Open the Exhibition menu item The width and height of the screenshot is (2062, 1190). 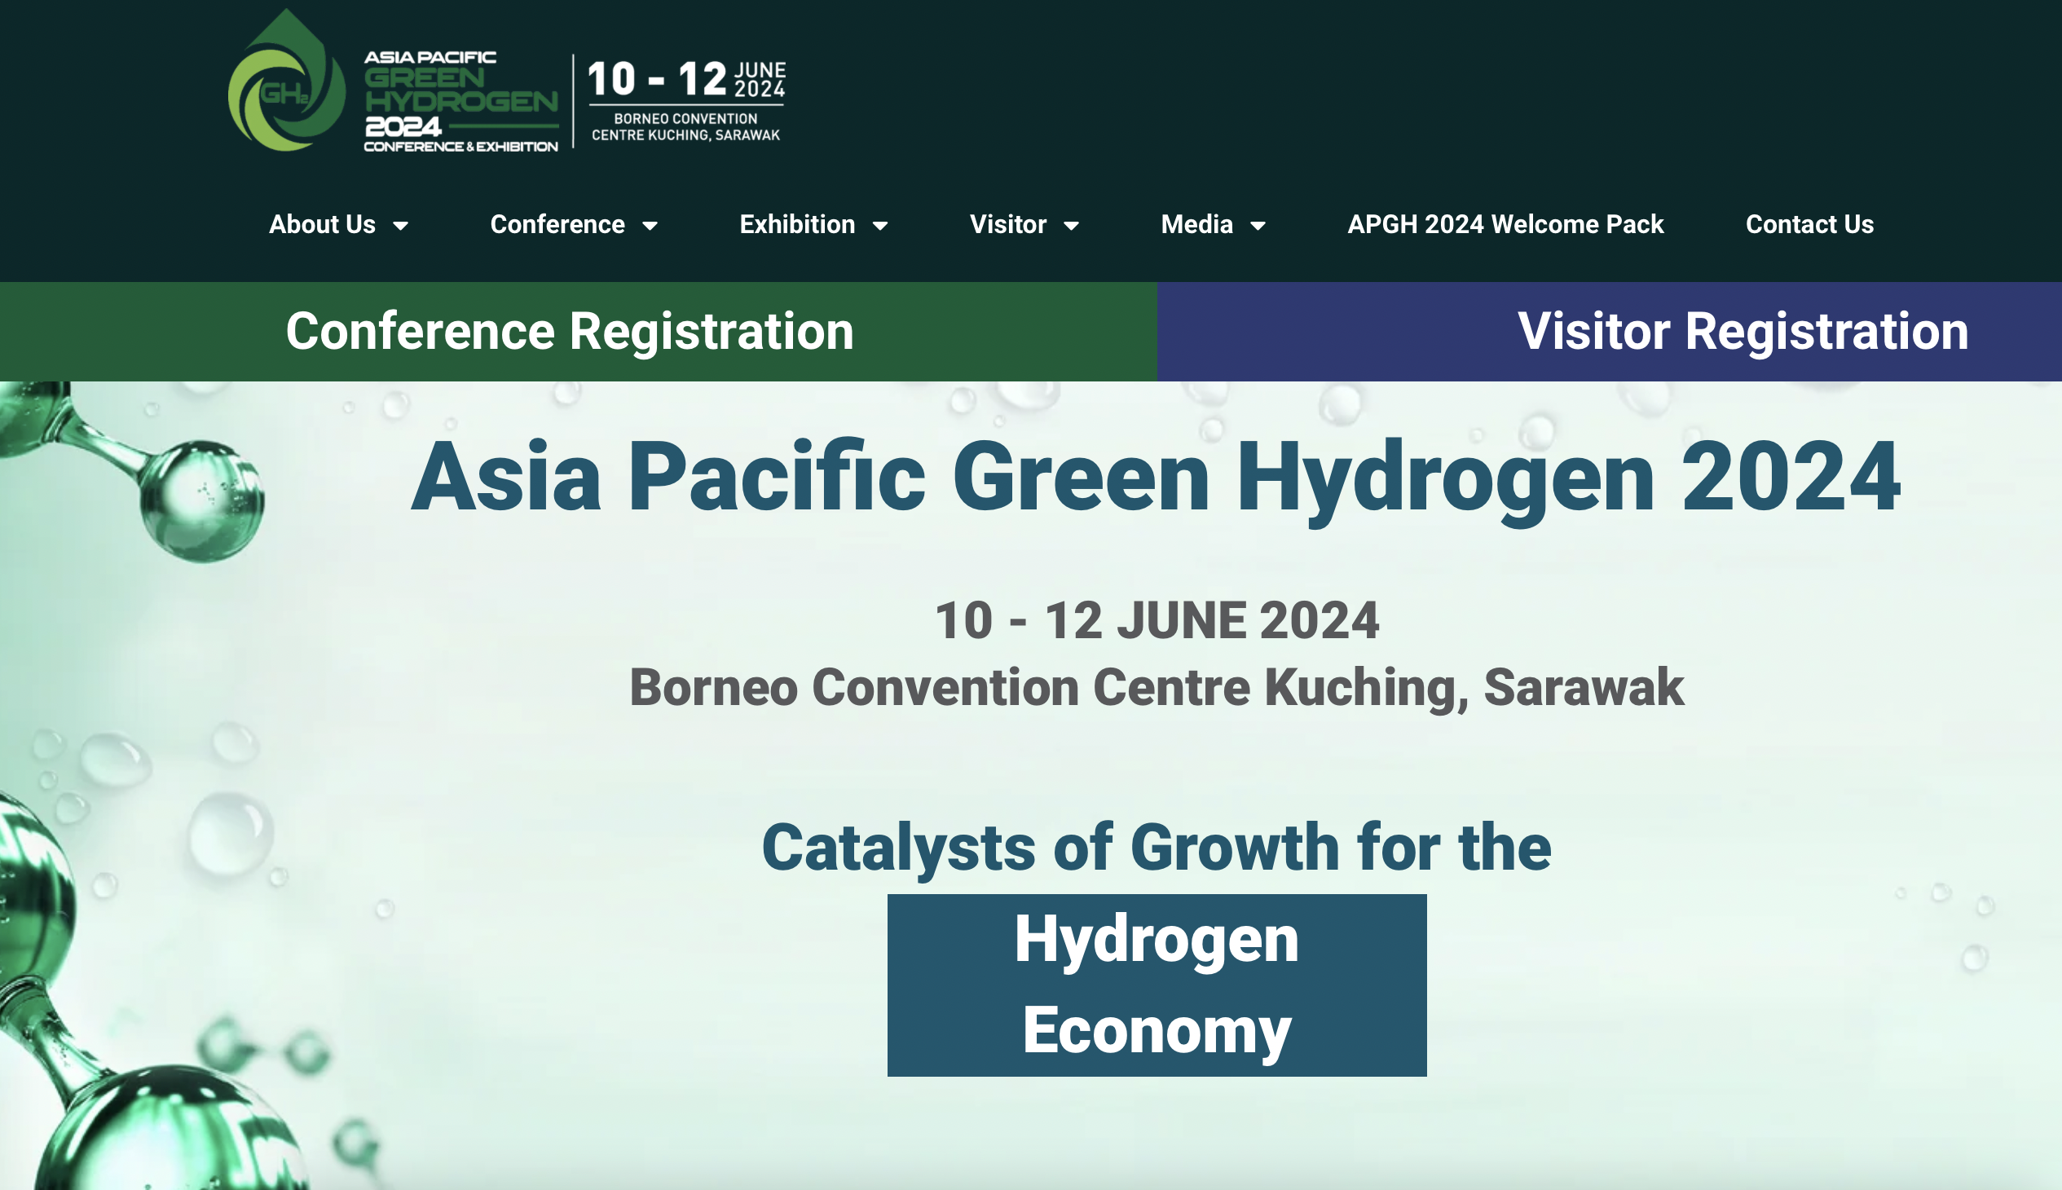click(x=797, y=224)
